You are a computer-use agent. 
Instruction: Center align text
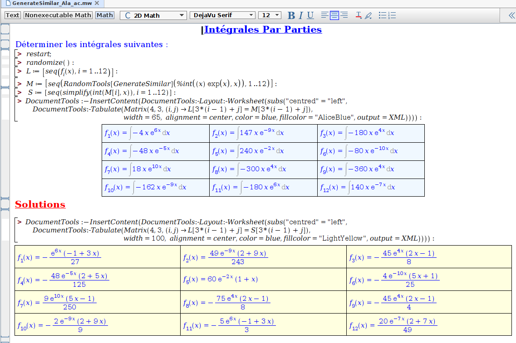(334, 15)
